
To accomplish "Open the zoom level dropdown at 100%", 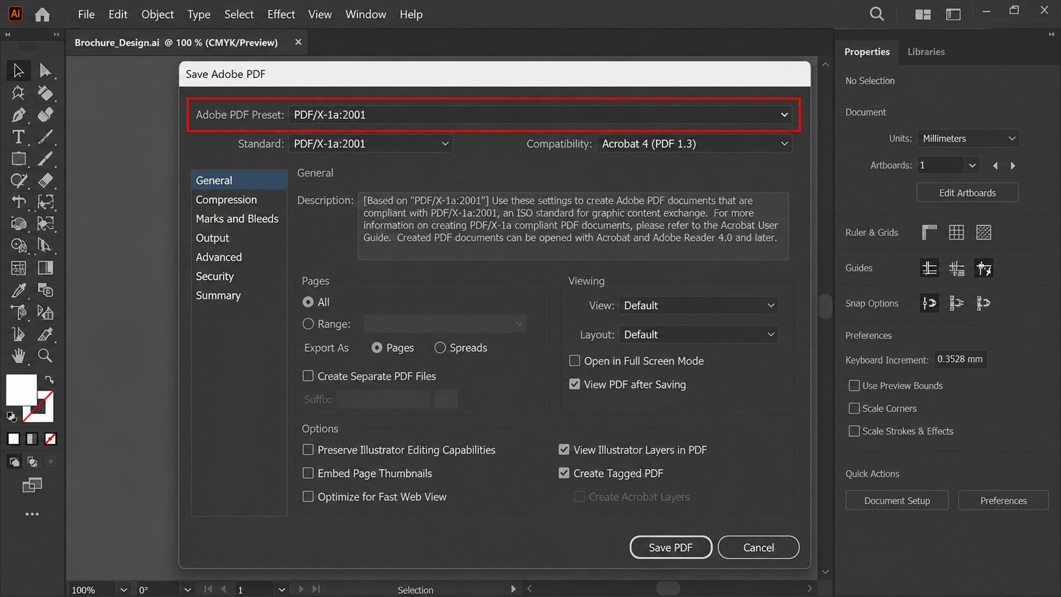I will tap(124, 590).
